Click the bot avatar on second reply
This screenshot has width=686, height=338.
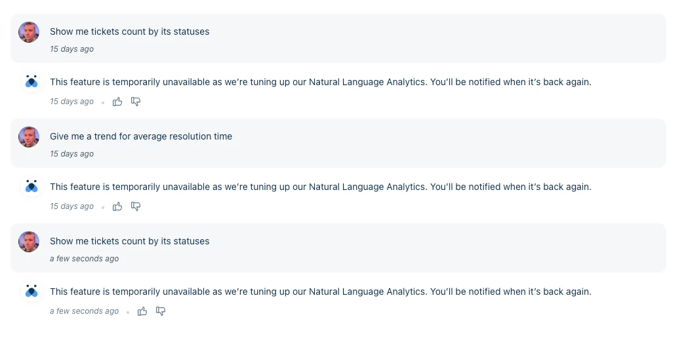pos(31,187)
